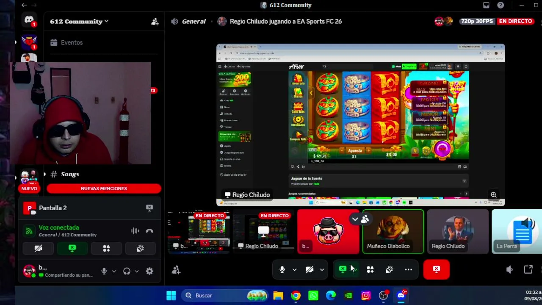Stop streaming Pantalla 2 from the panel
This screenshot has width=542, height=305.
pyautogui.click(x=149, y=208)
